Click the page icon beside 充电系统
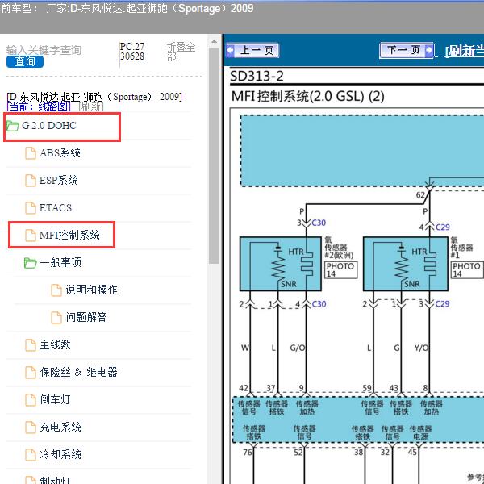The image size is (484, 484). pos(31,428)
